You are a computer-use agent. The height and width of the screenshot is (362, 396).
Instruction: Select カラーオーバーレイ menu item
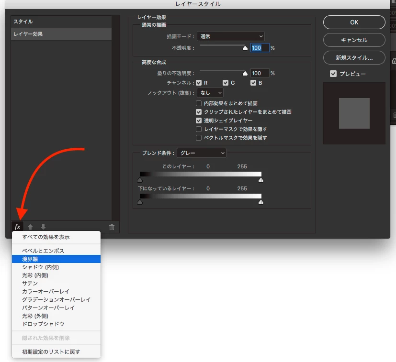(56, 291)
